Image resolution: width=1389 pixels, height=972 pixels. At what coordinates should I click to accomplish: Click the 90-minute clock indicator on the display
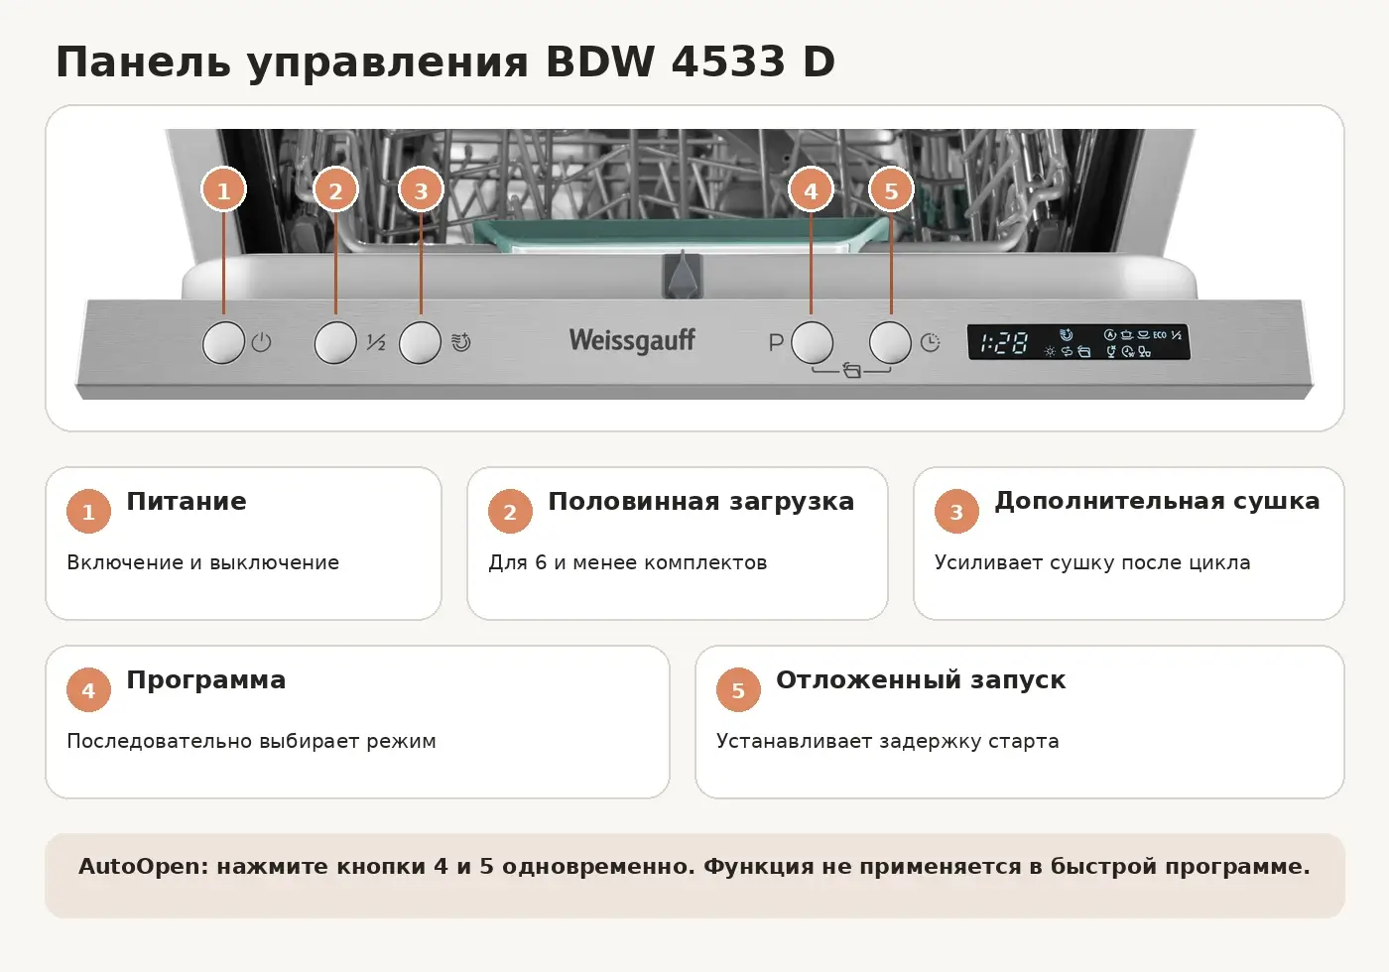point(1128,352)
